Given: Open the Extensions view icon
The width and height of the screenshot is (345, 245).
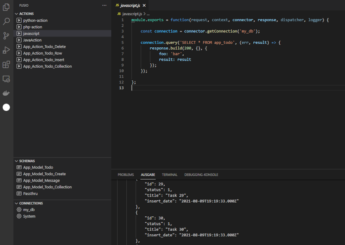Looking at the screenshot, I should (6, 64).
